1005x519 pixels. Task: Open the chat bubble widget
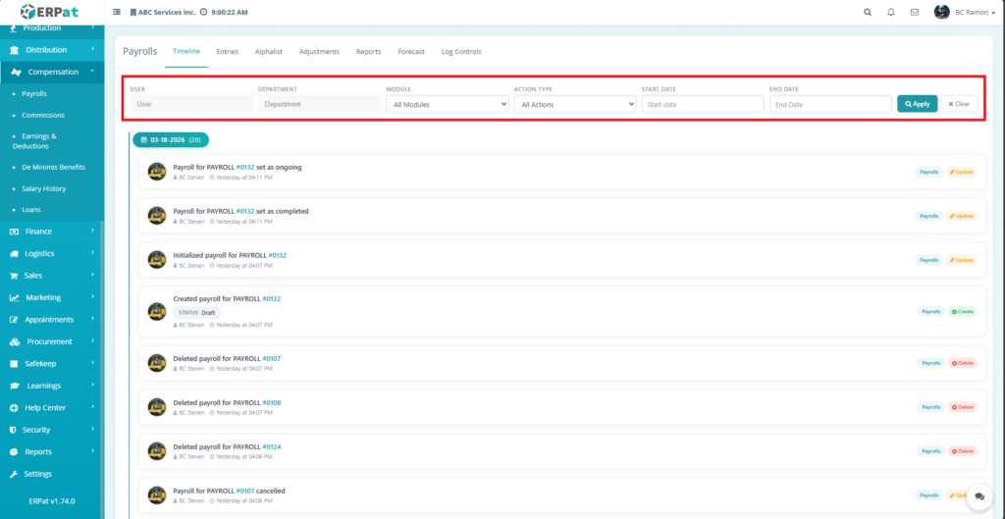pyautogui.click(x=979, y=496)
